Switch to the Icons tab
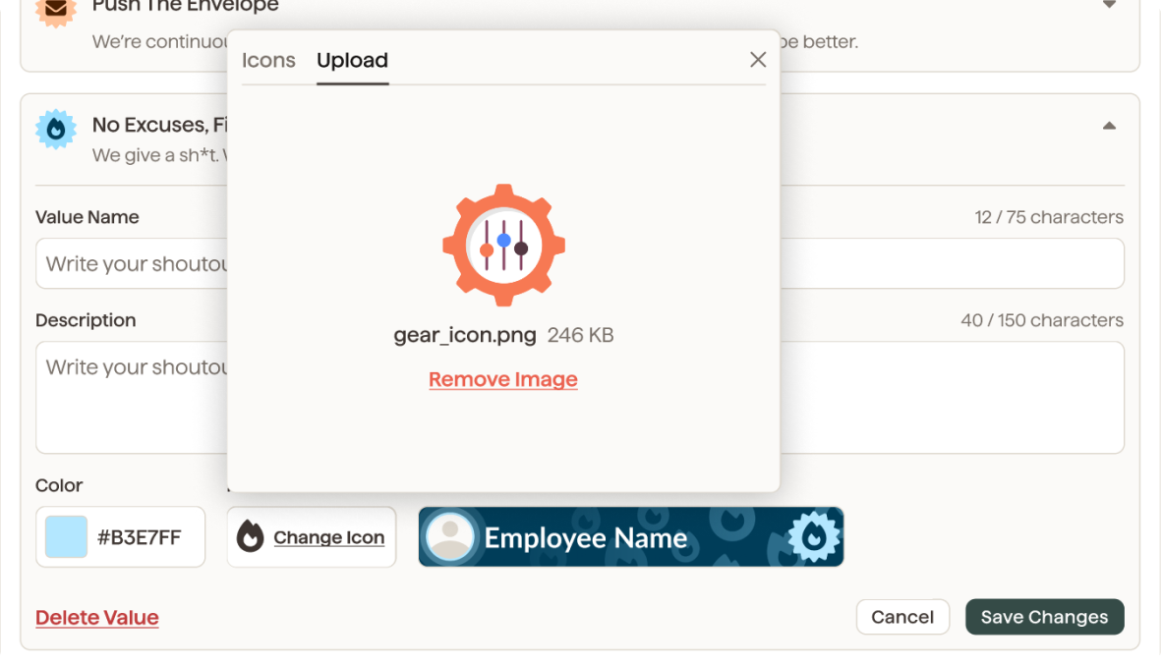 coord(268,61)
